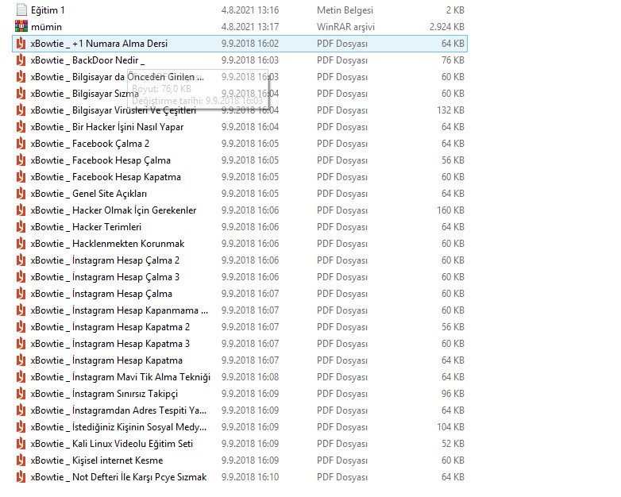Click PDF icon beside BackDoor Nedir file

coord(21,60)
